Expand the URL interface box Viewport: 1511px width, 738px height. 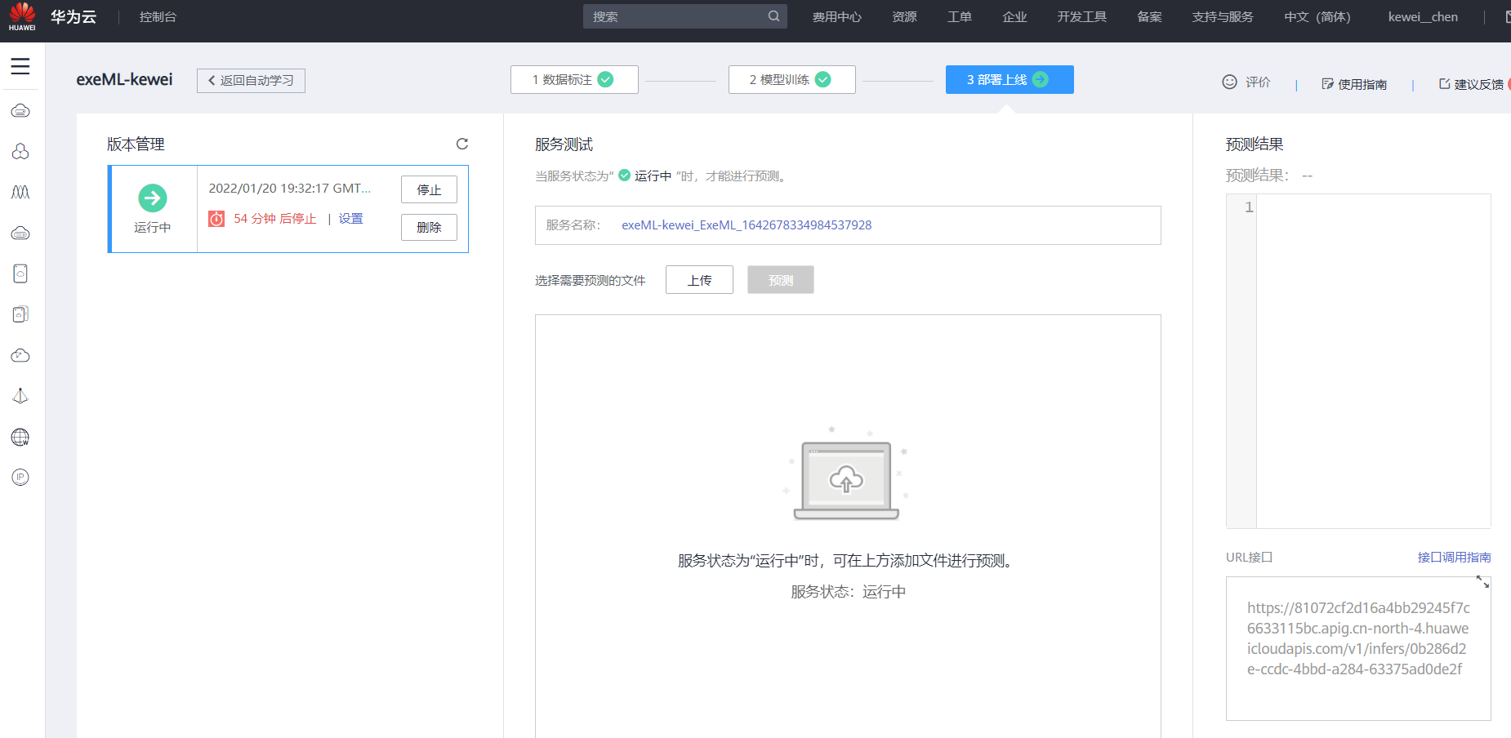tap(1482, 582)
